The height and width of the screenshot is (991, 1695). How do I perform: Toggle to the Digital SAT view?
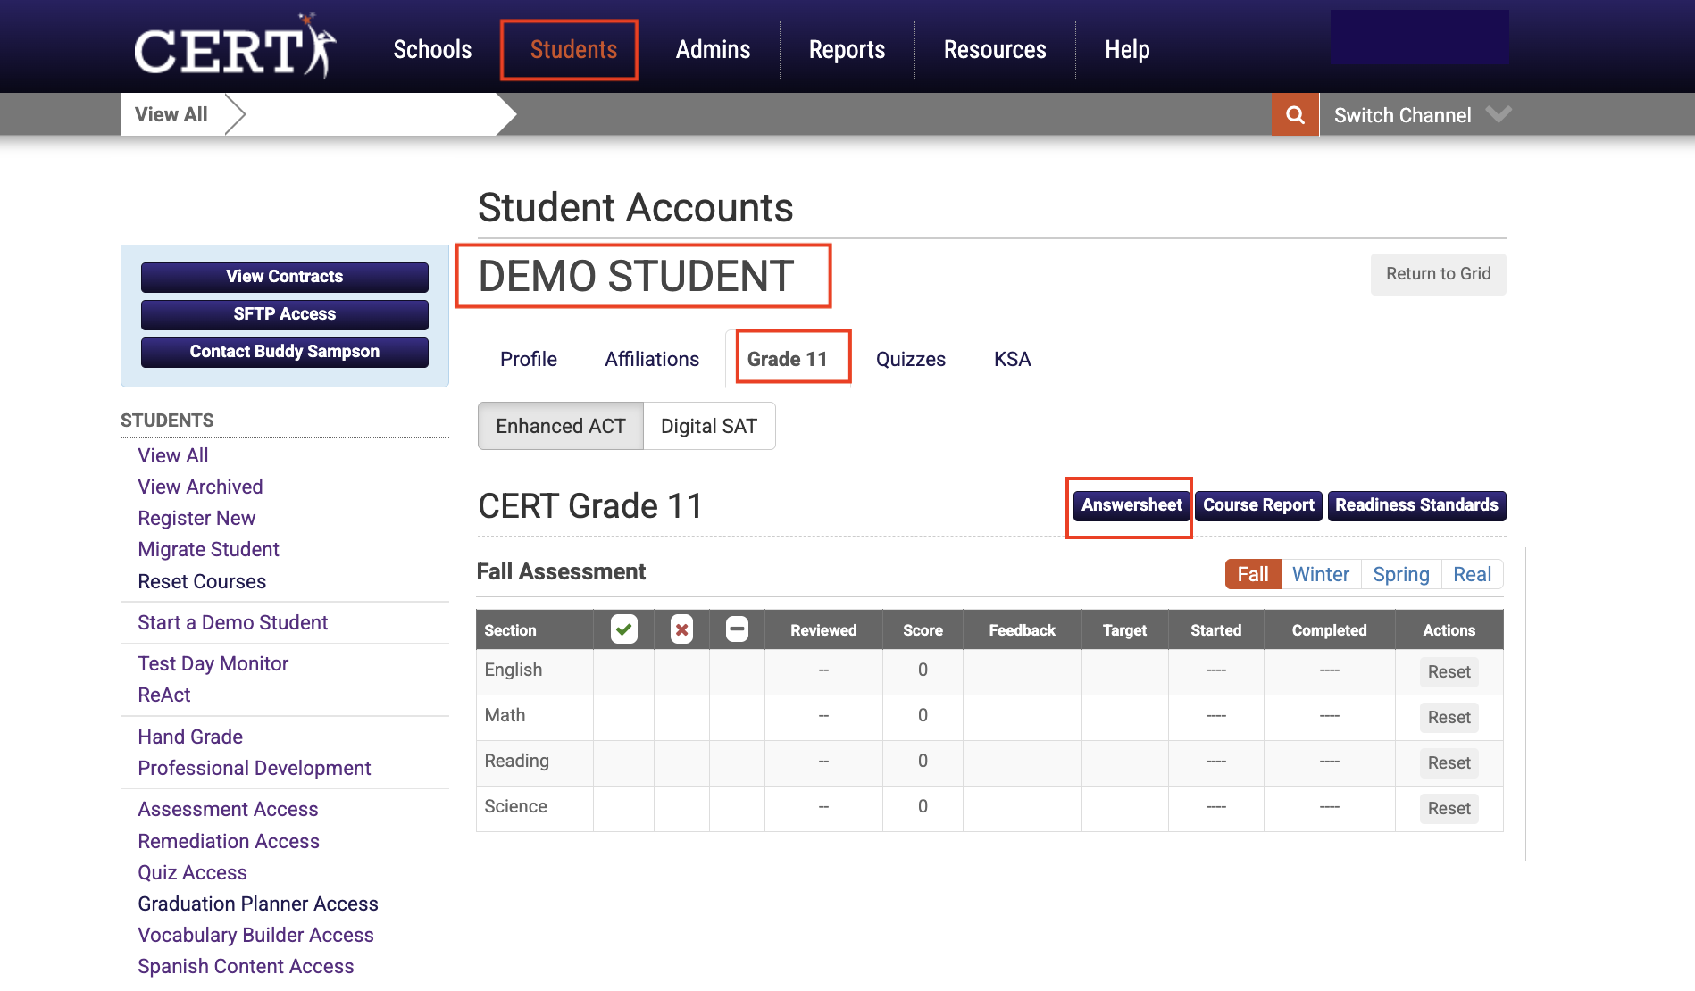[x=708, y=426]
